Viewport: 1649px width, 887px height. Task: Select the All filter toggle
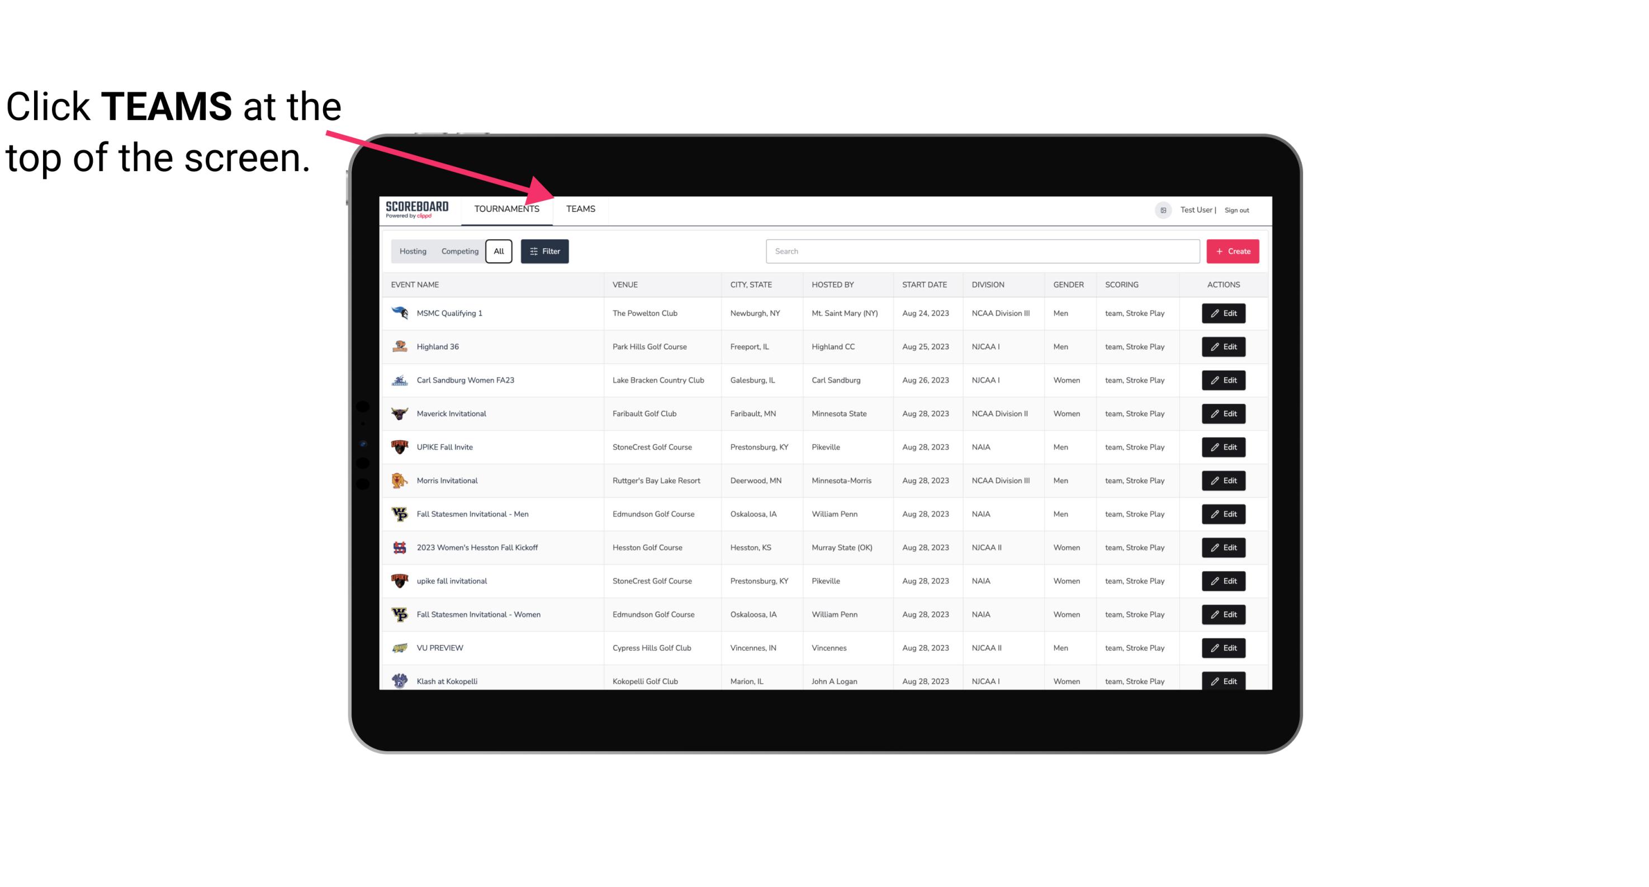tap(498, 252)
